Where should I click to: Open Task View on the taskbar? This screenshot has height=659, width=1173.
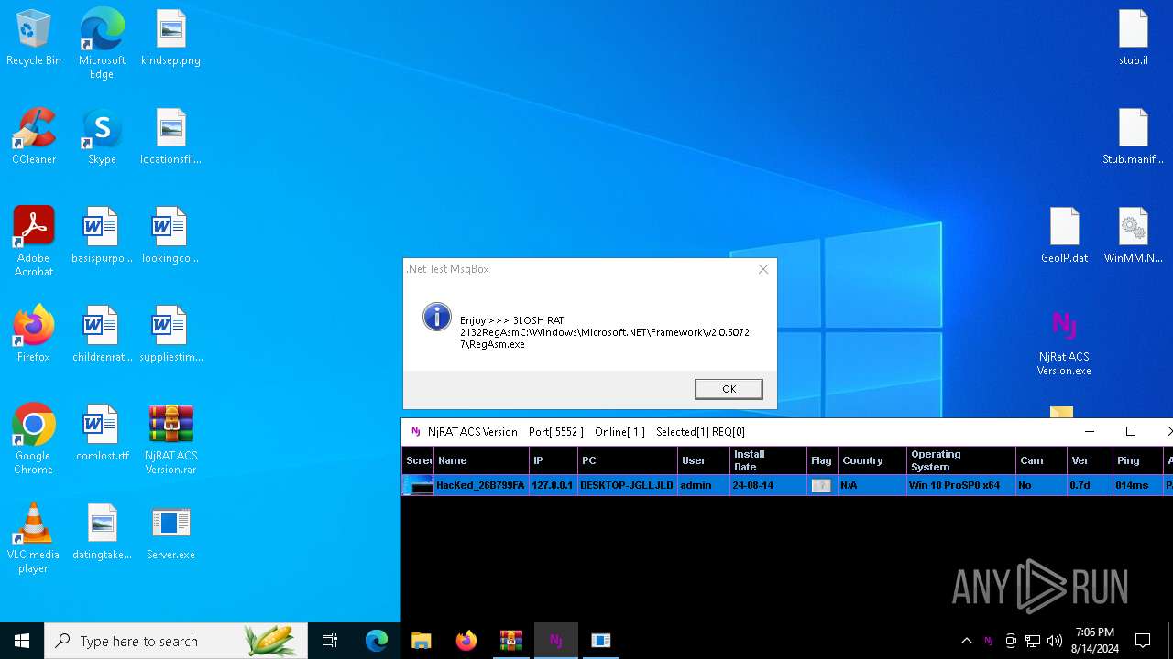point(330,641)
